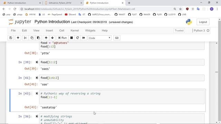The height and width of the screenshot is (124, 221).
Task: Restart kernel and run all cells icon
Action: tap(84, 38)
